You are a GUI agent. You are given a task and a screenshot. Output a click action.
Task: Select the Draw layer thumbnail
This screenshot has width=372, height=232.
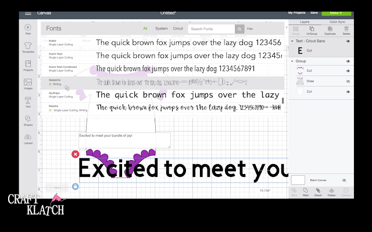tap(300, 81)
